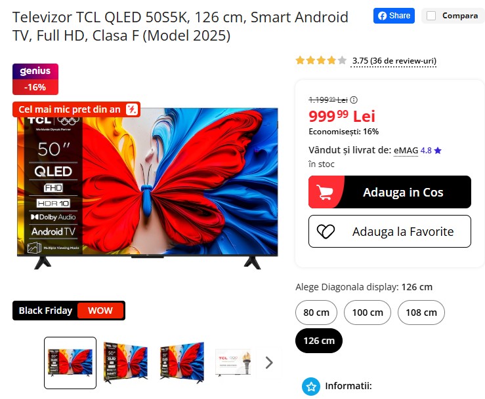This screenshot has width=485, height=399.
Task: Tick the Compara checkbox
Action: click(431, 16)
